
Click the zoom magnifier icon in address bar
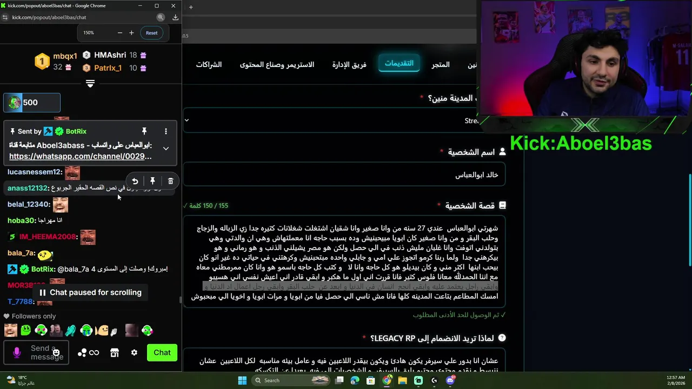(161, 17)
